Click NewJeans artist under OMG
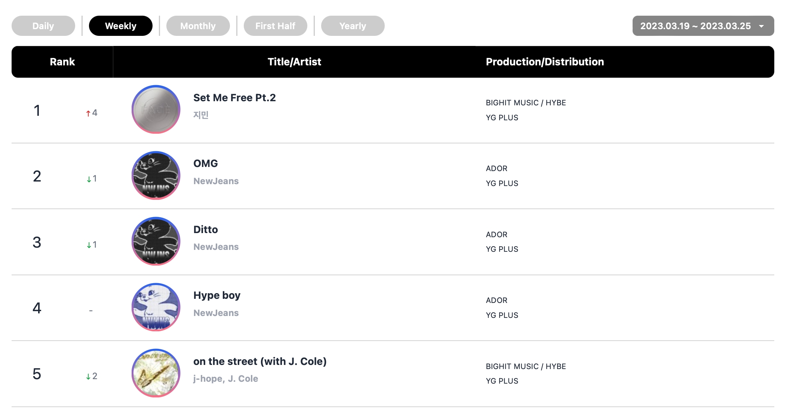Image resolution: width=787 pixels, height=412 pixels. (216, 181)
